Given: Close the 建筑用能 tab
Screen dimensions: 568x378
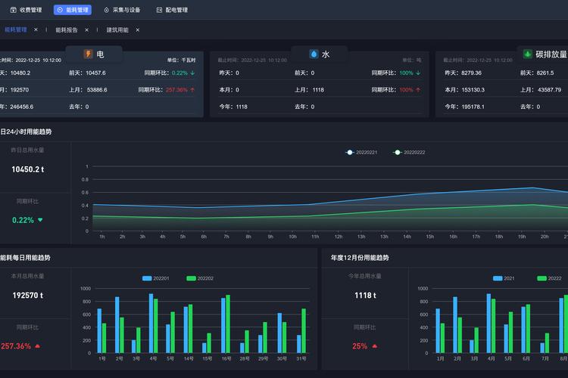Looking at the screenshot, I should tap(137, 29).
